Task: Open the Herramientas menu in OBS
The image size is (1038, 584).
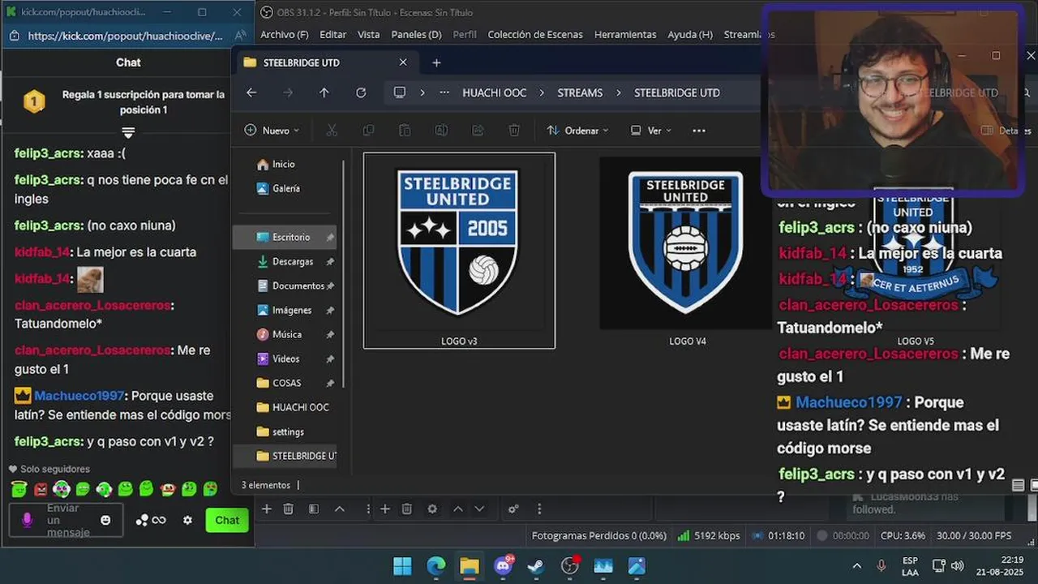Action: (x=625, y=35)
